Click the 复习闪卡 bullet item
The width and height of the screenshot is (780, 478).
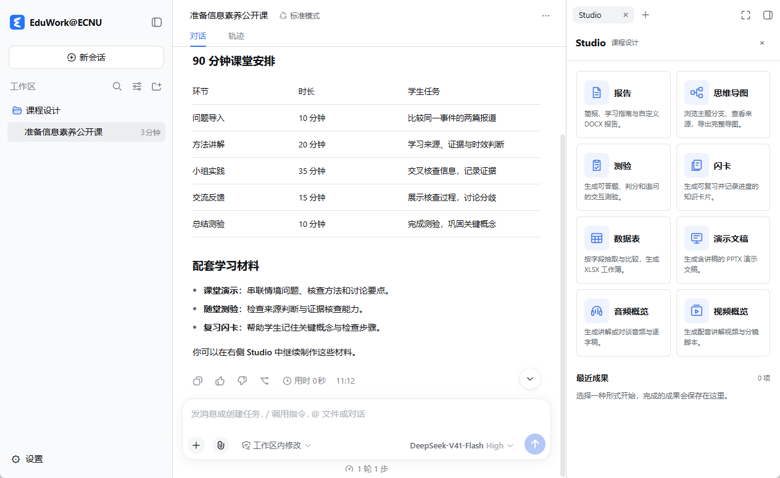coord(292,328)
